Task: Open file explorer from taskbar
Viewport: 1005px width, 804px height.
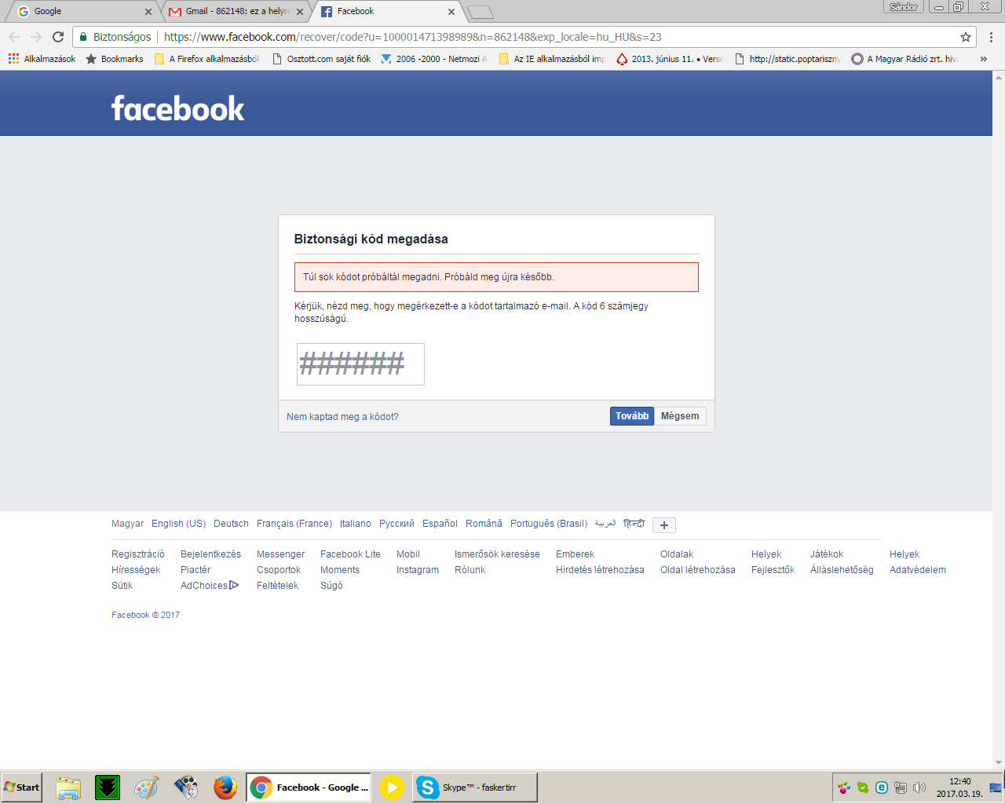Action: 68,788
